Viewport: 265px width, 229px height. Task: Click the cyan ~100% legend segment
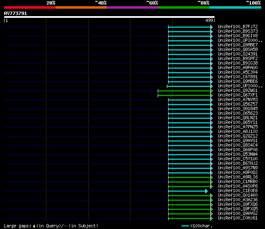point(235,7)
